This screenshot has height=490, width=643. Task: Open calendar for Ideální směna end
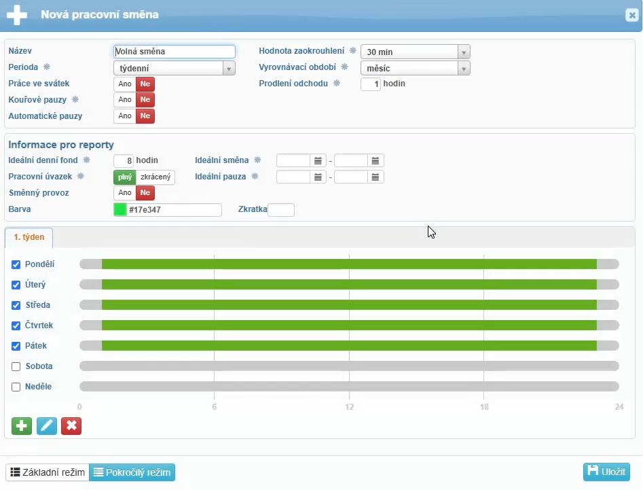point(376,161)
